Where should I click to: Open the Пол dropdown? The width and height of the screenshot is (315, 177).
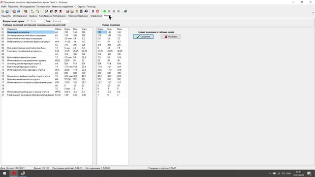point(61,21)
